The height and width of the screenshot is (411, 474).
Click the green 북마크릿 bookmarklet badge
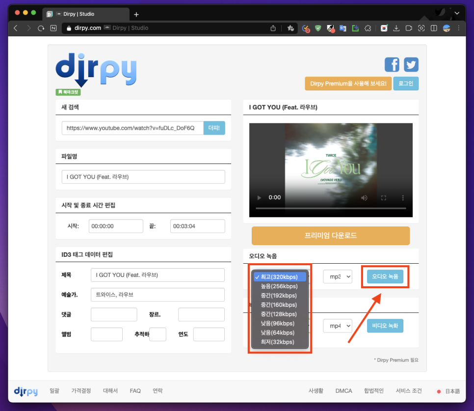click(x=68, y=92)
